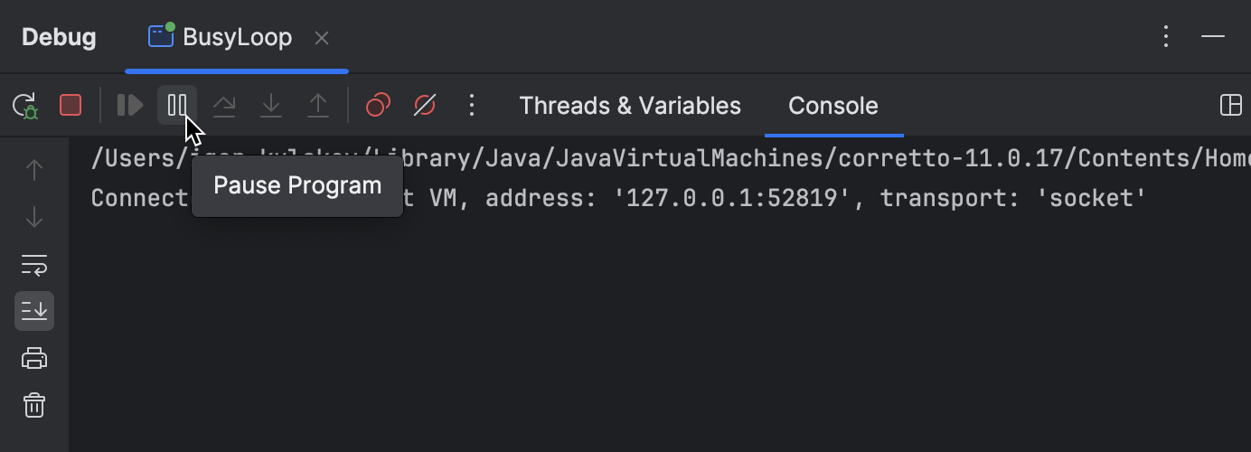Toggle Soft-Wrap in console sidebar
Viewport: 1251px width, 452px height.
pos(34,265)
